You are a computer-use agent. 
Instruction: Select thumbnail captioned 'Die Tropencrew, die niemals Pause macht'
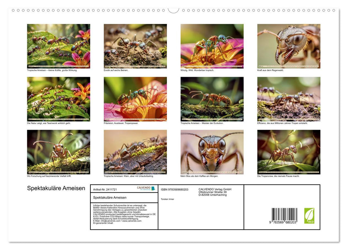click(x=289, y=152)
